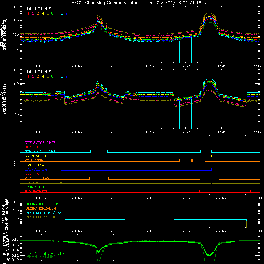Click REAR SEGMENTS label in livetime plot

pyautogui.click(x=44, y=257)
